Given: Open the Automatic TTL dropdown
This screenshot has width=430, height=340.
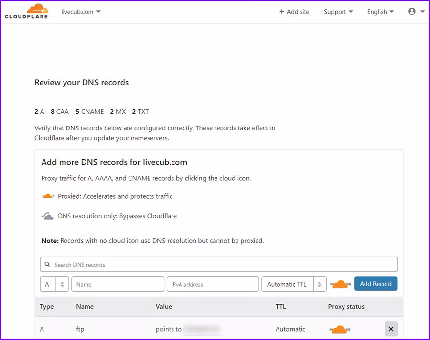Looking at the screenshot, I should click(294, 284).
